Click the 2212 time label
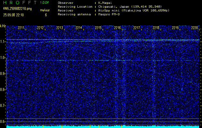Screen dimensions: 202x128 40,28
